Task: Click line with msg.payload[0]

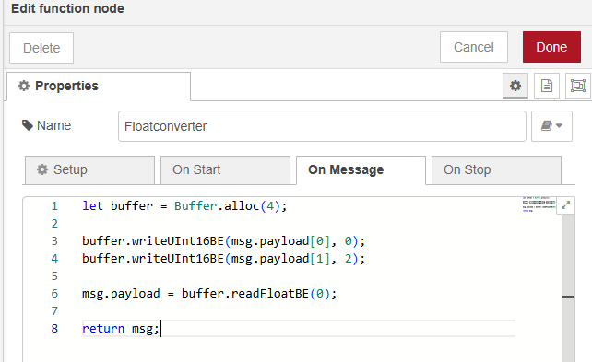Action: point(223,241)
